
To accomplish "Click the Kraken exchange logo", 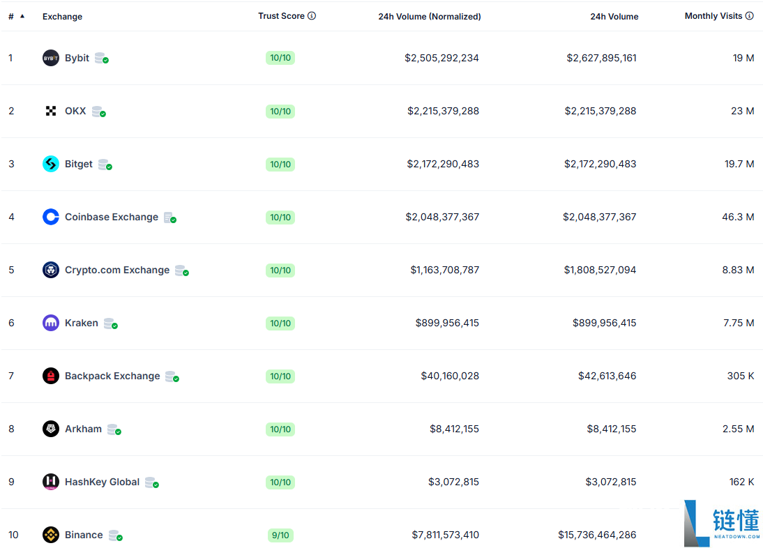I will click(x=51, y=323).
